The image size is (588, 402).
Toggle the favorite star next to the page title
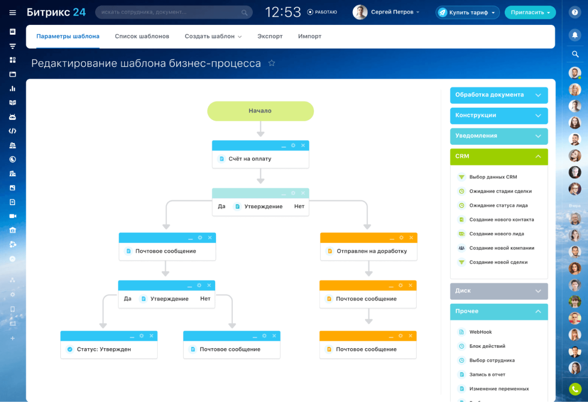pyautogui.click(x=272, y=63)
